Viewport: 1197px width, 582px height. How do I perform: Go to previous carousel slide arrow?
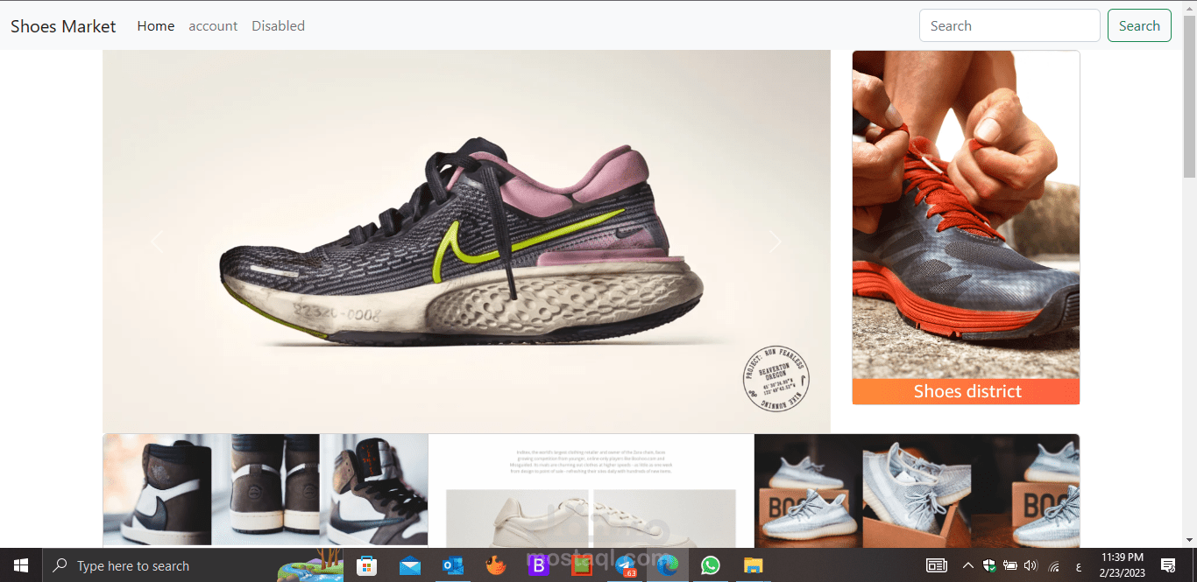(x=157, y=242)
